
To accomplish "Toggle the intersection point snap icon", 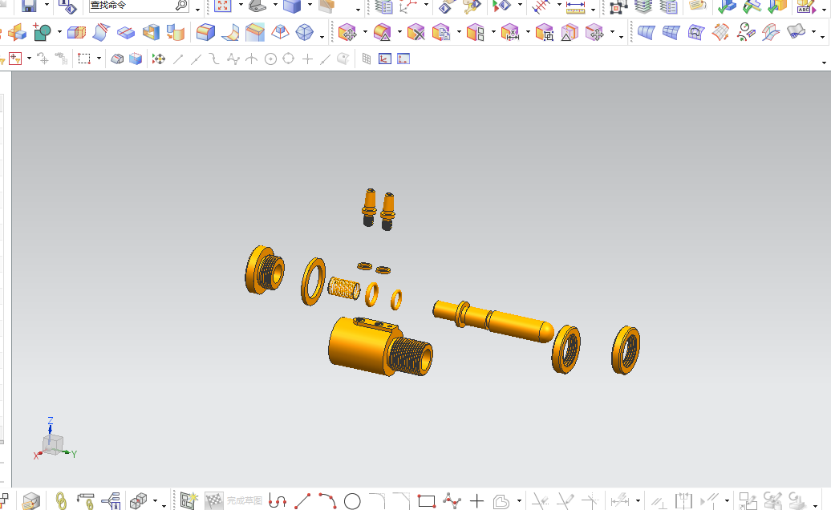I will click(252, 59).
